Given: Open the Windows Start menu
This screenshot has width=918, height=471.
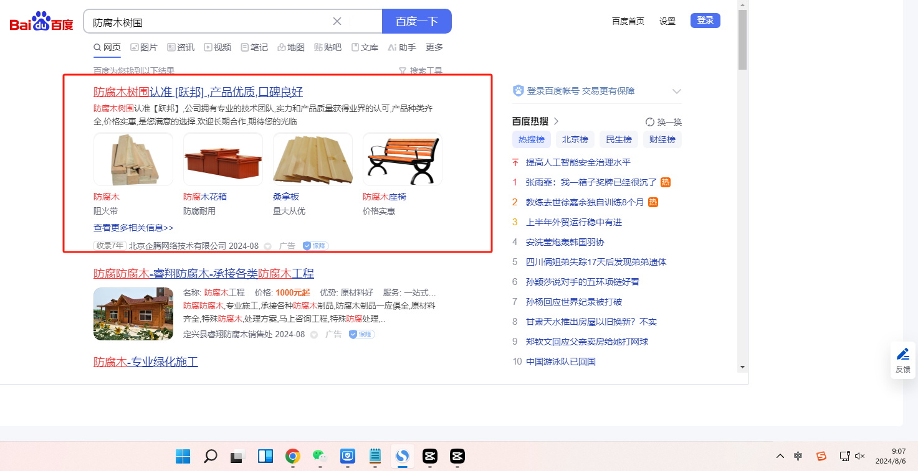Looking at the screenshot, I should 183,456.
